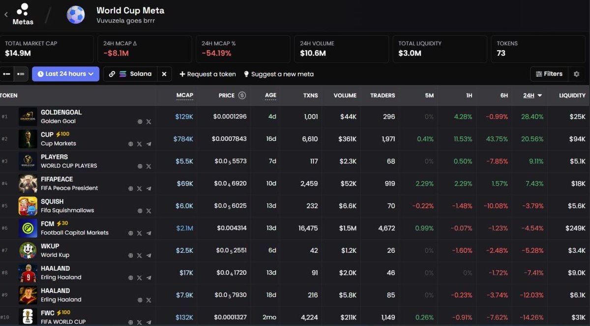Screen dimensions: 590x326
Task: Sort by the MCAP column header
Action: 185,95
